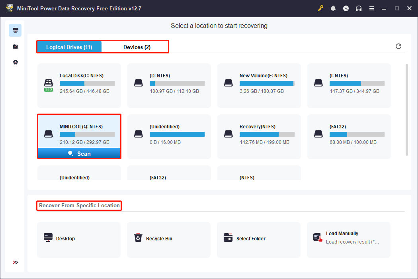Click the license key icon
418x279 pixels.
click(x=320, y=8)
